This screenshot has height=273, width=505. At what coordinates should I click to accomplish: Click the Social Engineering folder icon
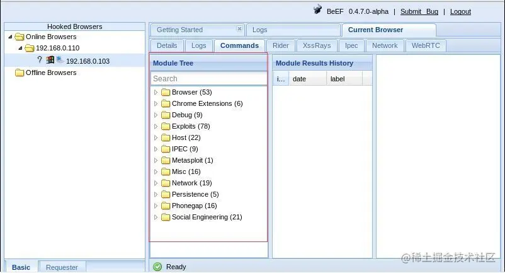point(166,218)
